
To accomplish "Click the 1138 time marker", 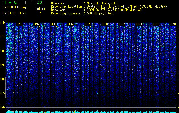I will click(139, 24).
